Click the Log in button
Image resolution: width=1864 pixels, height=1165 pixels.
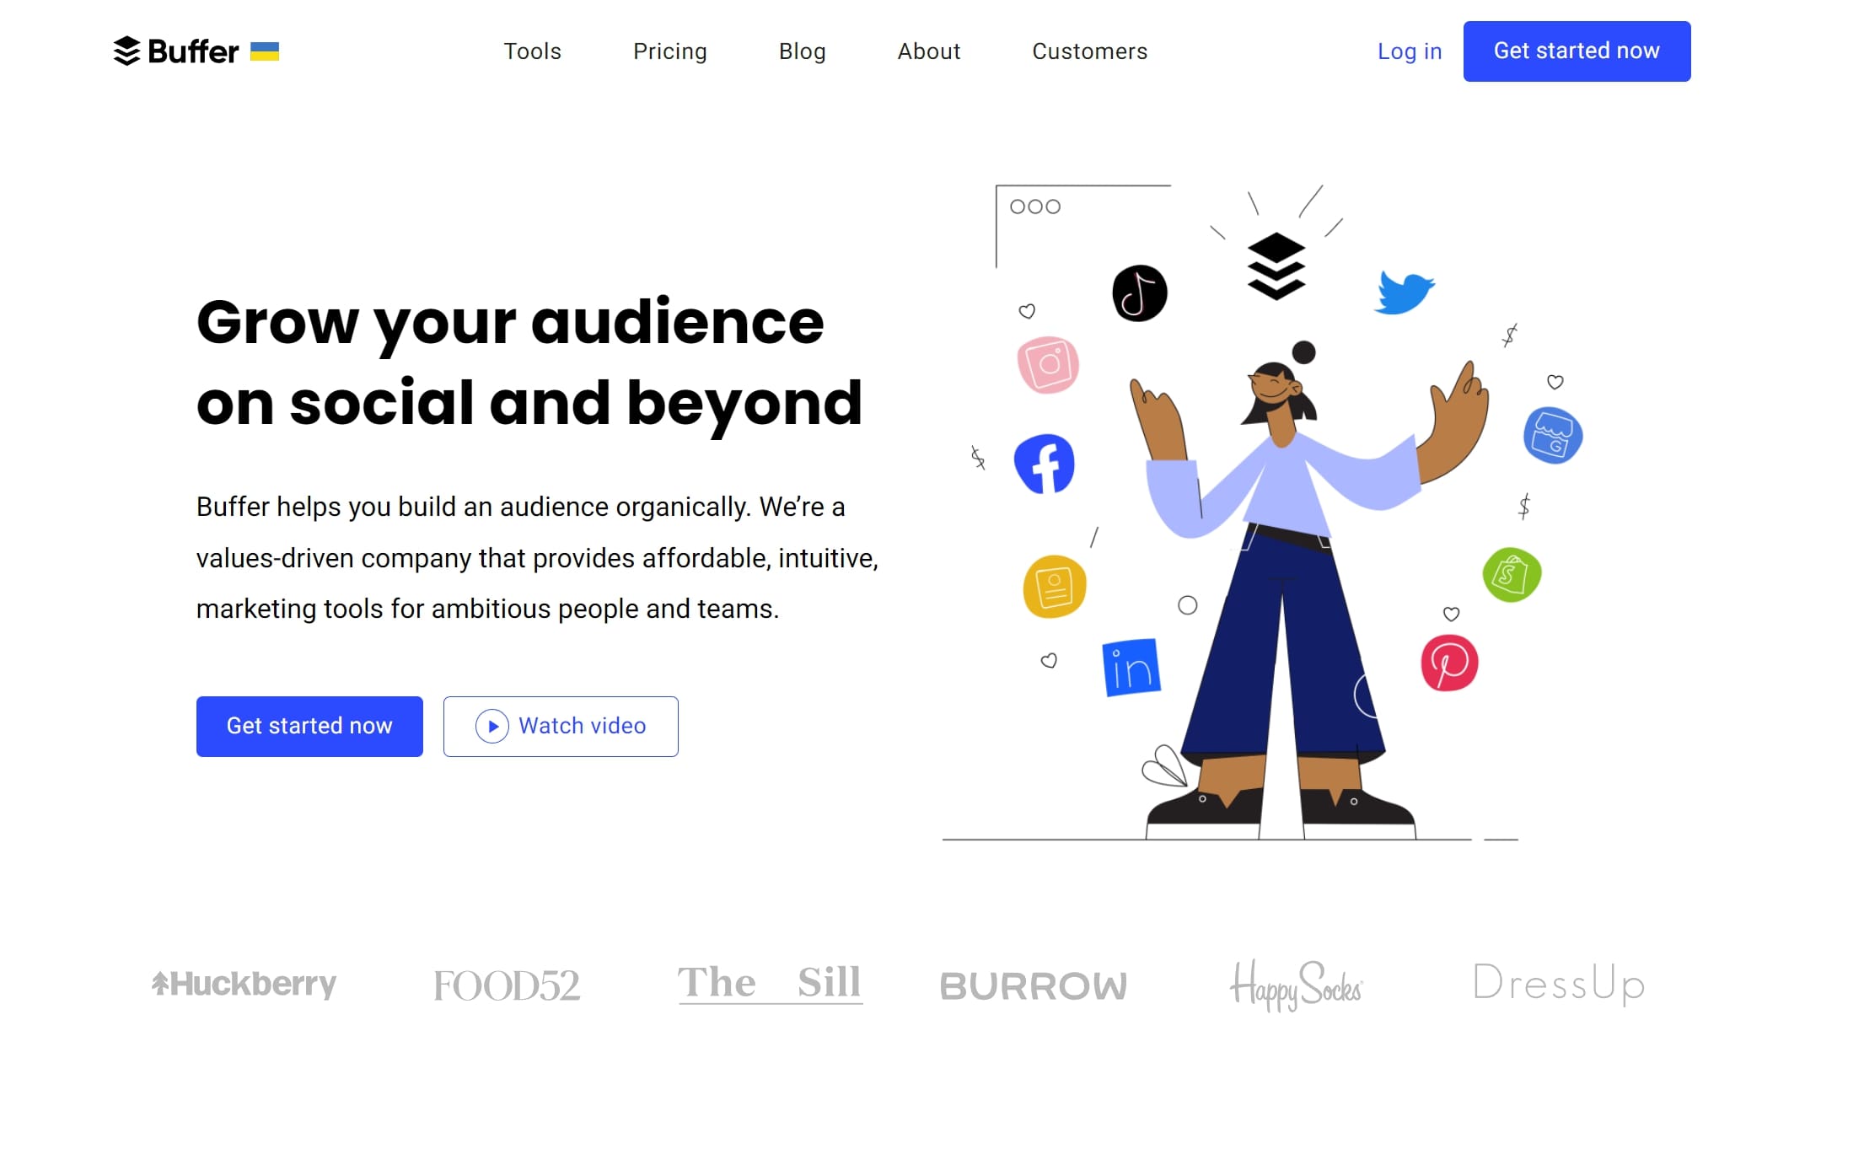(1410, 51)
